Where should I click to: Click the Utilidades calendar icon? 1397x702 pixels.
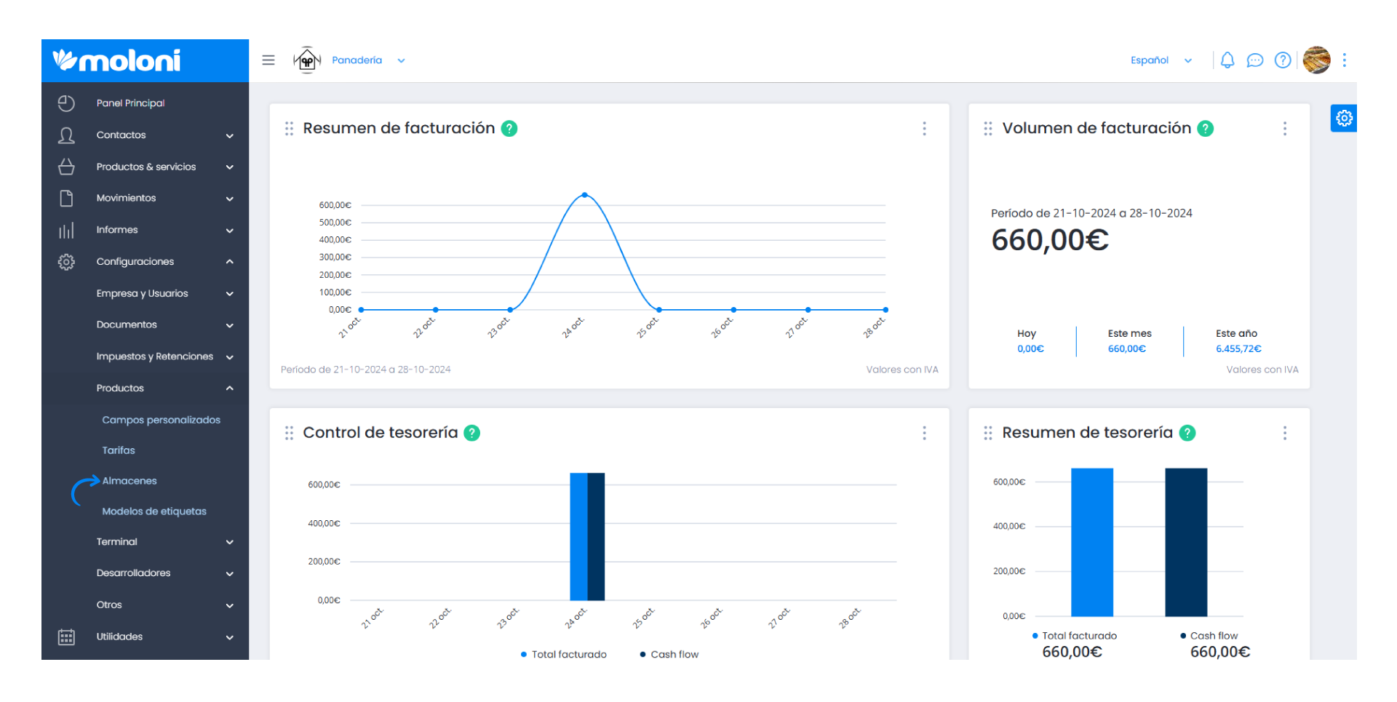pos(66,637)
